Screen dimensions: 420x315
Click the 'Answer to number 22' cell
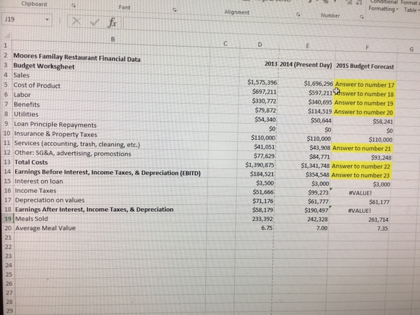coord(361,166)
